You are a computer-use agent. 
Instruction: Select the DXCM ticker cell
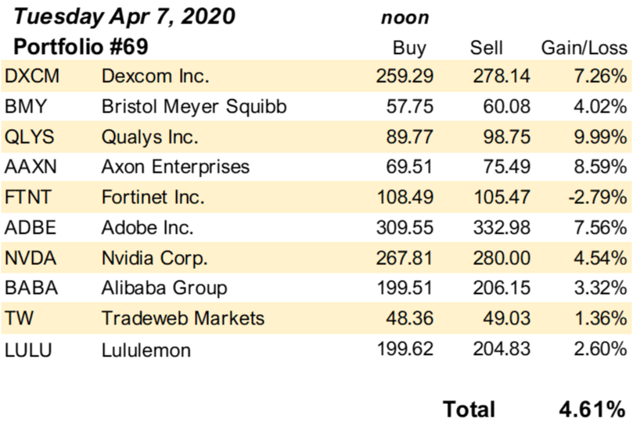pos(32,76)
